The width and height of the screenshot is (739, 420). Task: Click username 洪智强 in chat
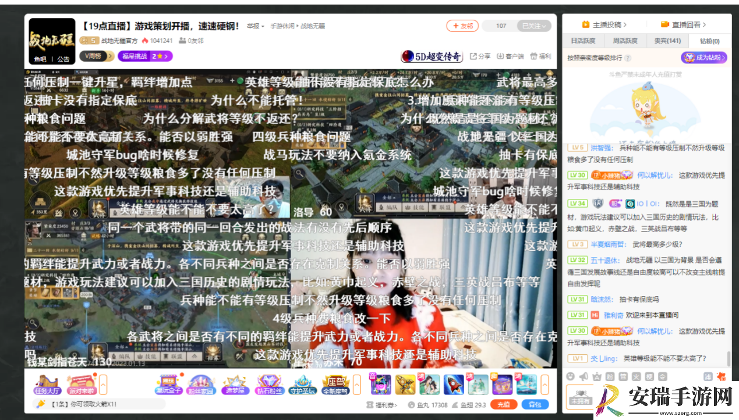click(602, 148)
